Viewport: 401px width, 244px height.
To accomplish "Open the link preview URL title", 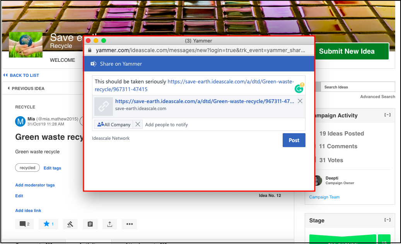I will point(205,101).
